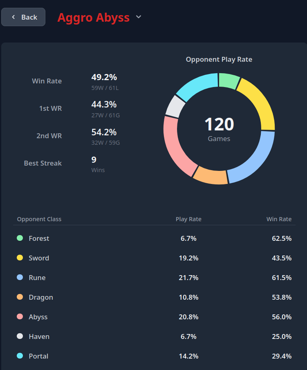Click the overall 49.2% win rate value
Viewport: 307px width, 370px height.
[104, 77]
